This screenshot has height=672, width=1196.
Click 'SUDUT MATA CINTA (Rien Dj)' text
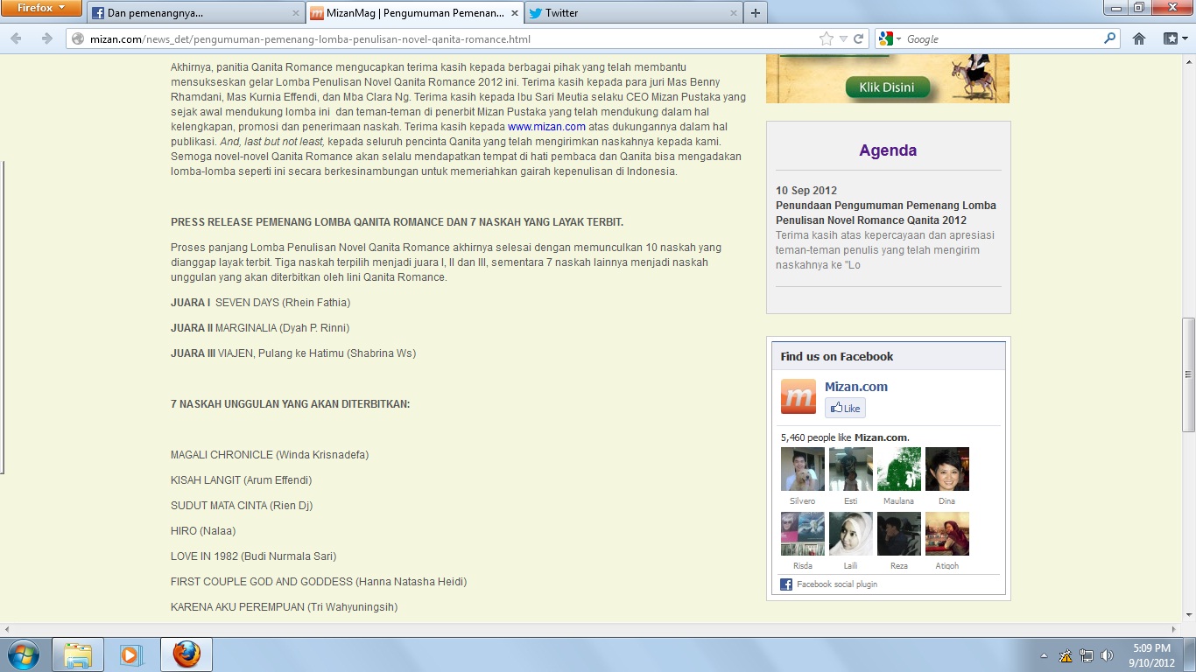242,506
